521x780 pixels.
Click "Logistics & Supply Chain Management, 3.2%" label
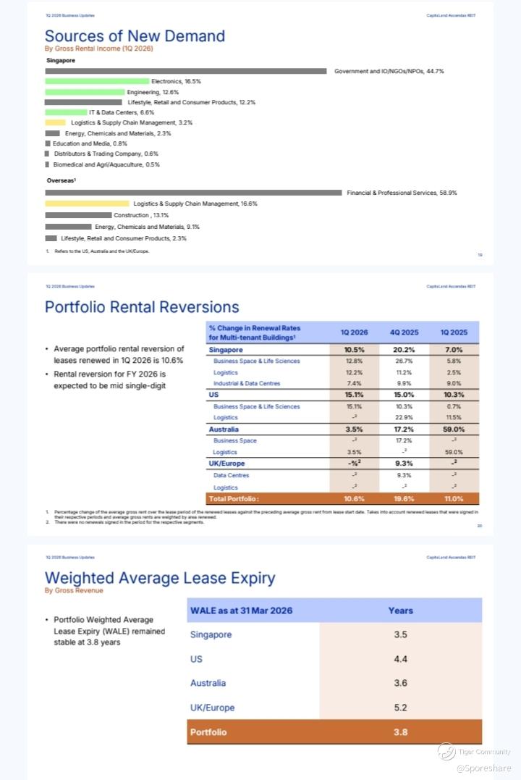click(x=132, y=122)
